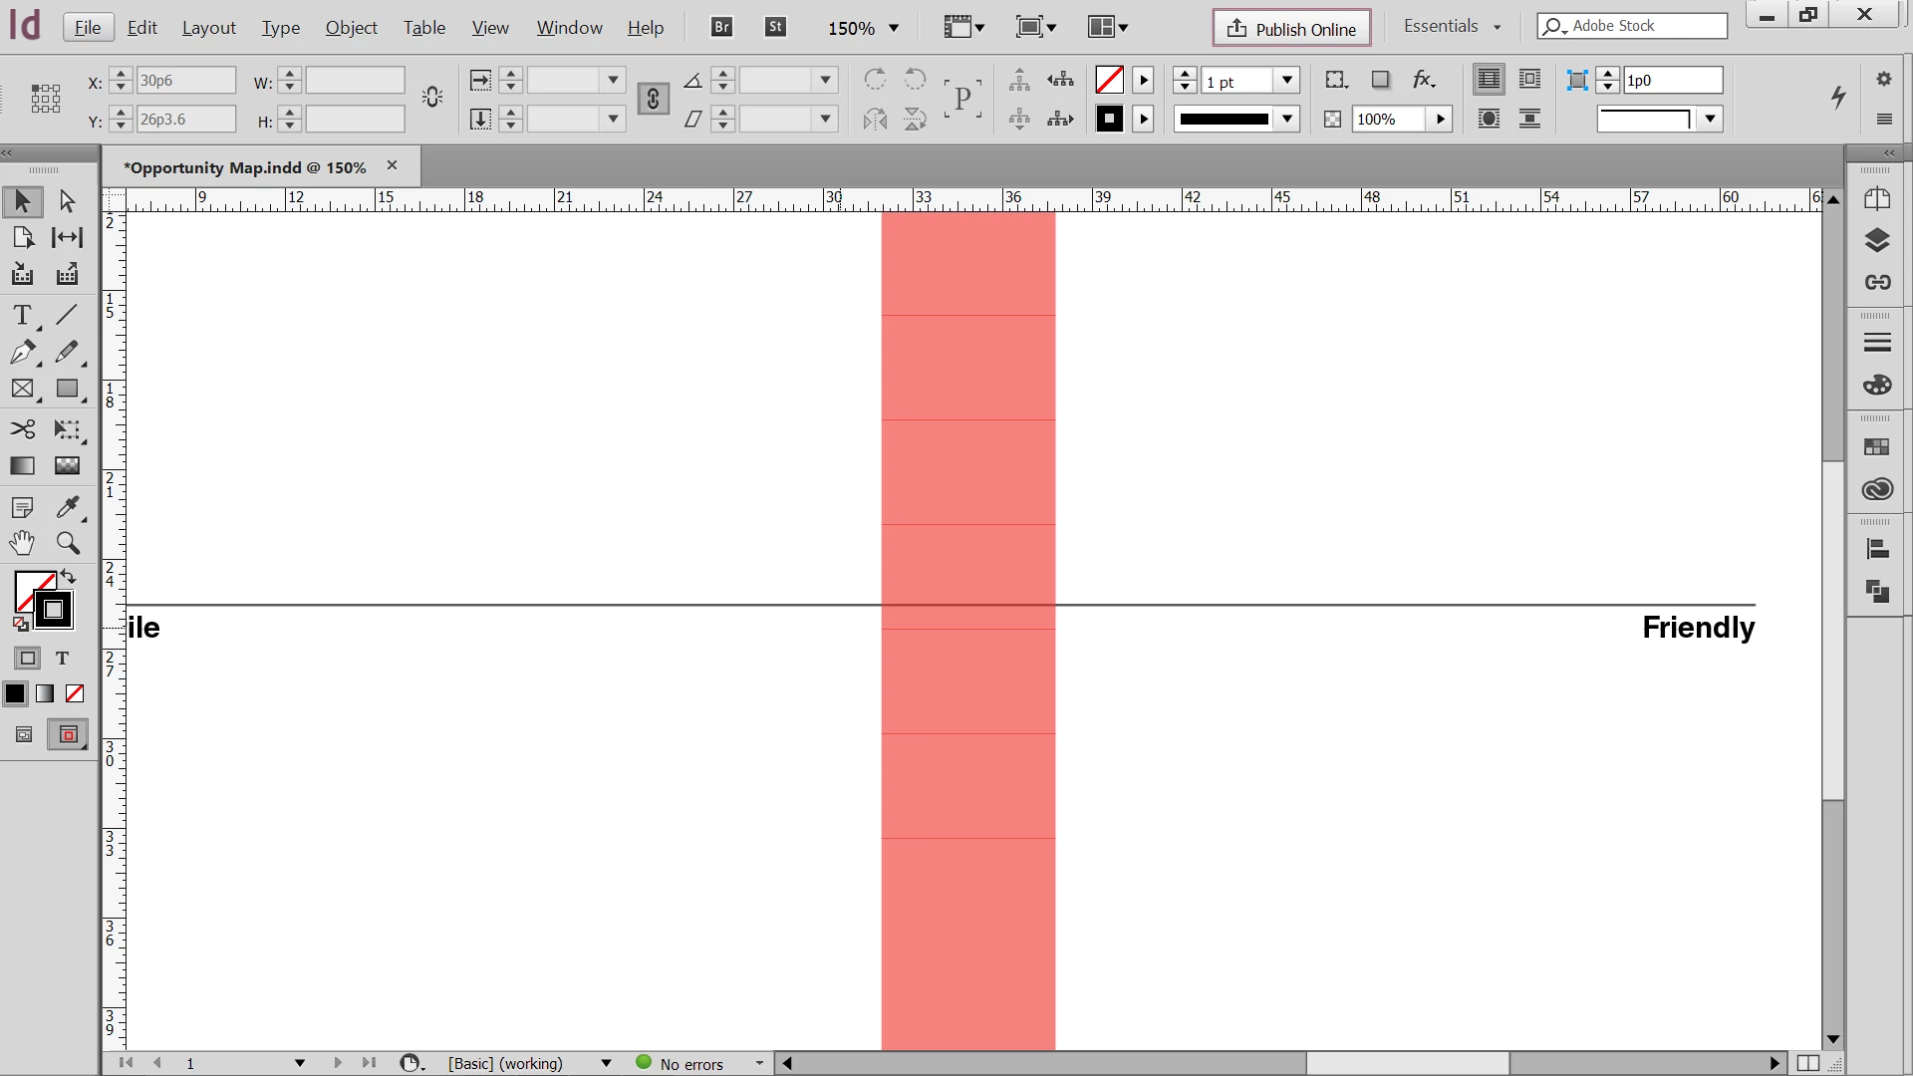This screenshot has height=1076, width=1913.
Task: Activate the Eyedropper tool
Action: click(x=67, y=507)
